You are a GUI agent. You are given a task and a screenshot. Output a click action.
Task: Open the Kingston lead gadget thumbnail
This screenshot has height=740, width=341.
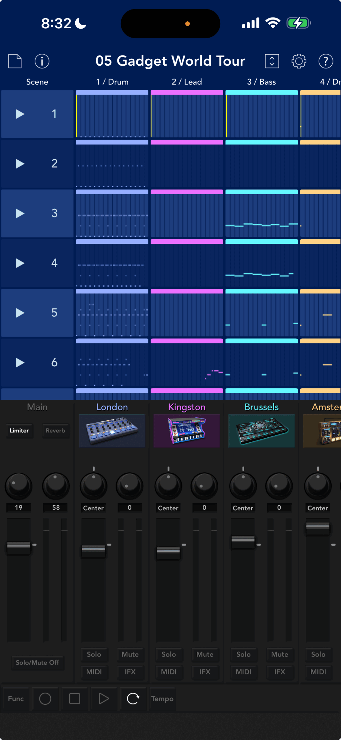(187, 430)
